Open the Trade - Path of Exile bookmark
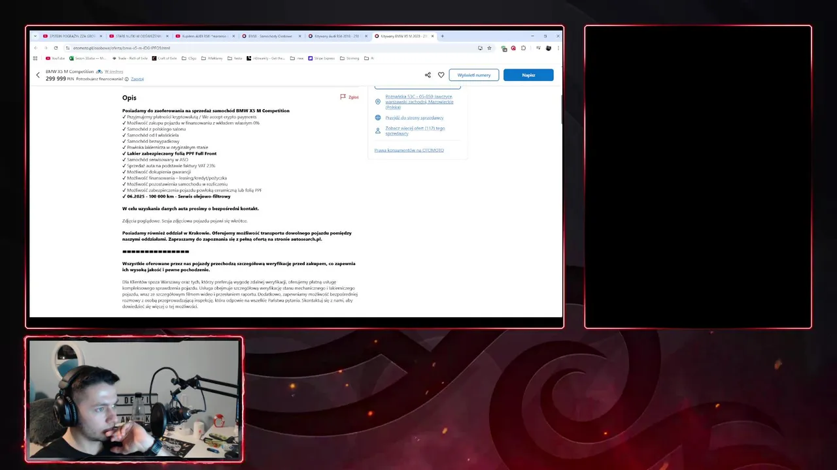The width and height of the screenshot is (837, 470). click(129, 58)
